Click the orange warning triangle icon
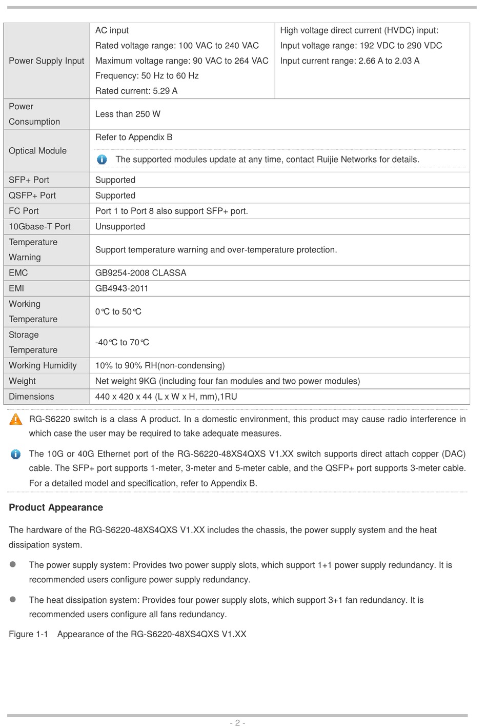487x728 pixels. 16,420
